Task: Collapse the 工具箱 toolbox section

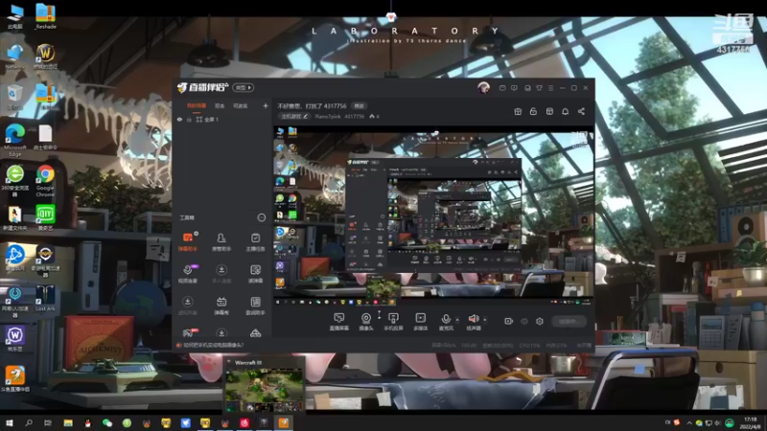Action: [x=261, y=217]
